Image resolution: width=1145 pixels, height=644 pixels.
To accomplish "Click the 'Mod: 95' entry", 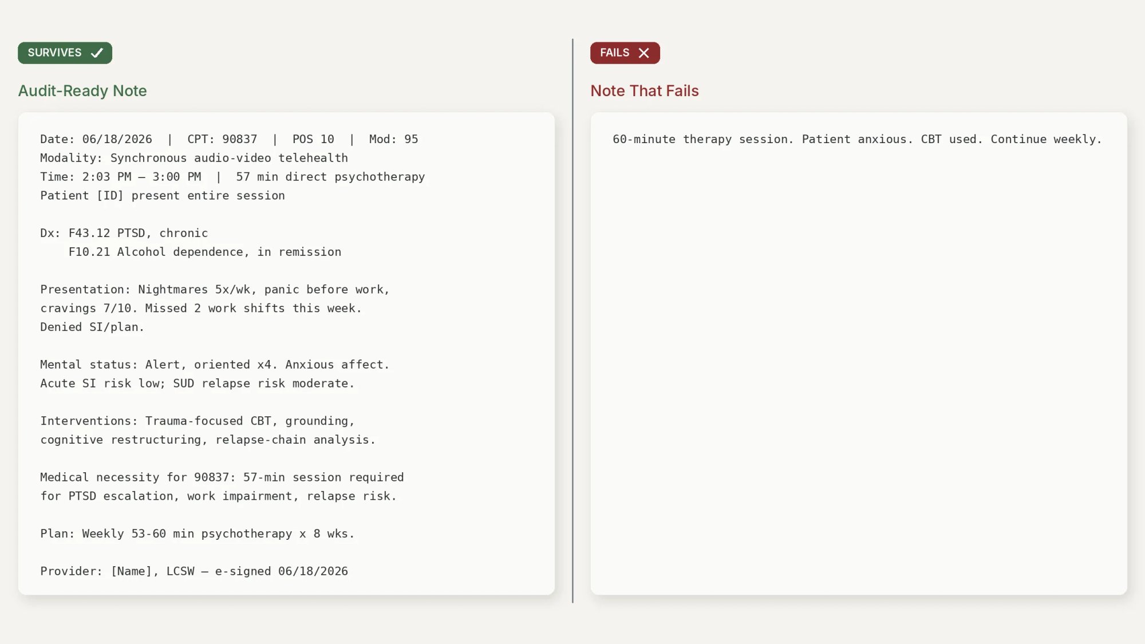I will tap(393, 139).
